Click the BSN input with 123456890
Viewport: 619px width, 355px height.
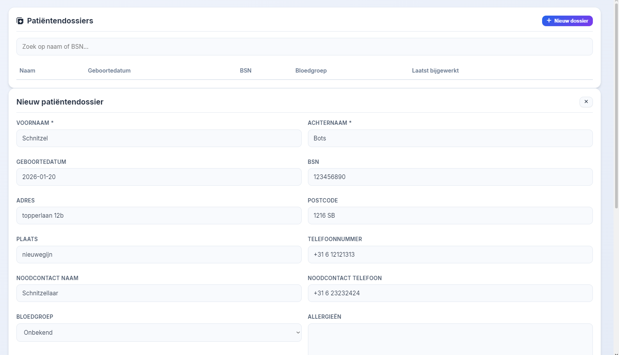pyautogui.click(x=450, y=177)
